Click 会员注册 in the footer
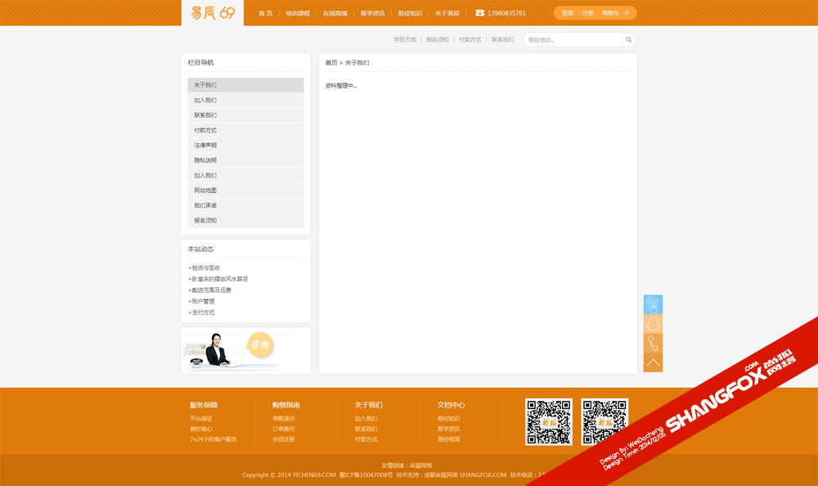This screenshot has width=818, height=486. click(283, 439)
